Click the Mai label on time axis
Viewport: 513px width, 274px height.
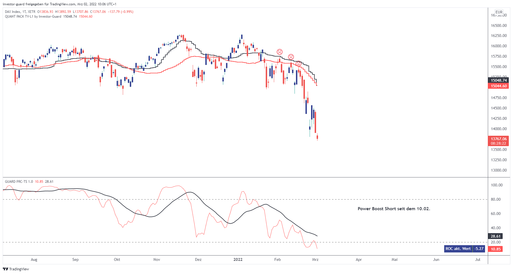click(394, 259)
